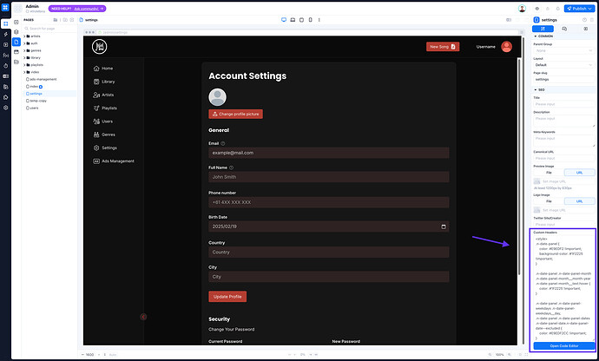Screen dimensions: 599x361
Task: Open the database icon in secondary rail
Action: [x=16, y=62]
